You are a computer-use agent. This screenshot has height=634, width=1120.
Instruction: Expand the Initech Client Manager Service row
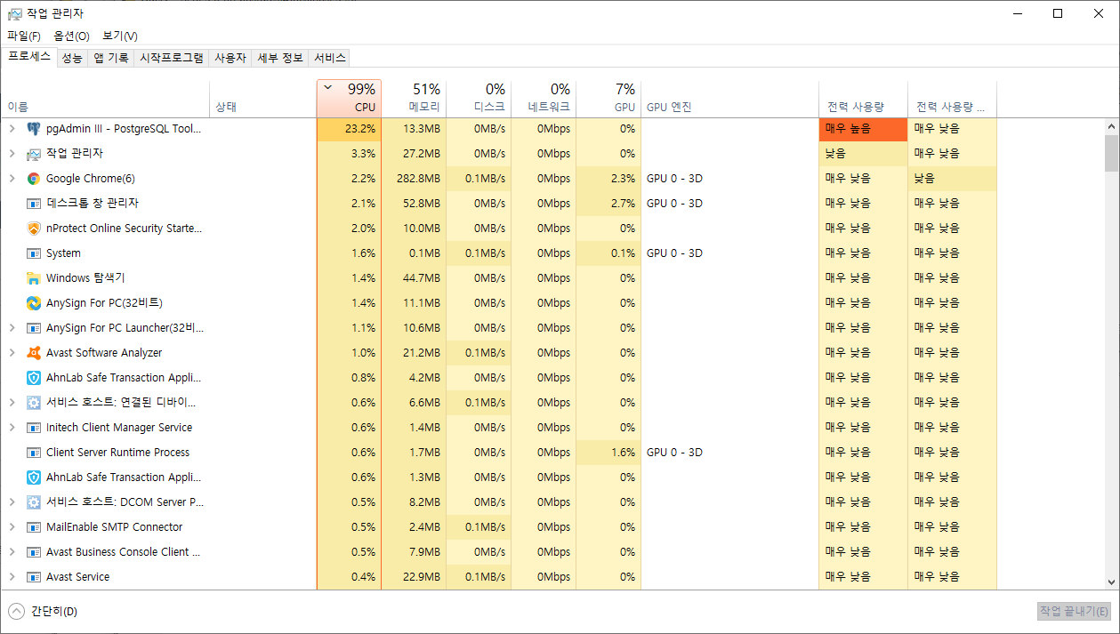pos(12,428)
